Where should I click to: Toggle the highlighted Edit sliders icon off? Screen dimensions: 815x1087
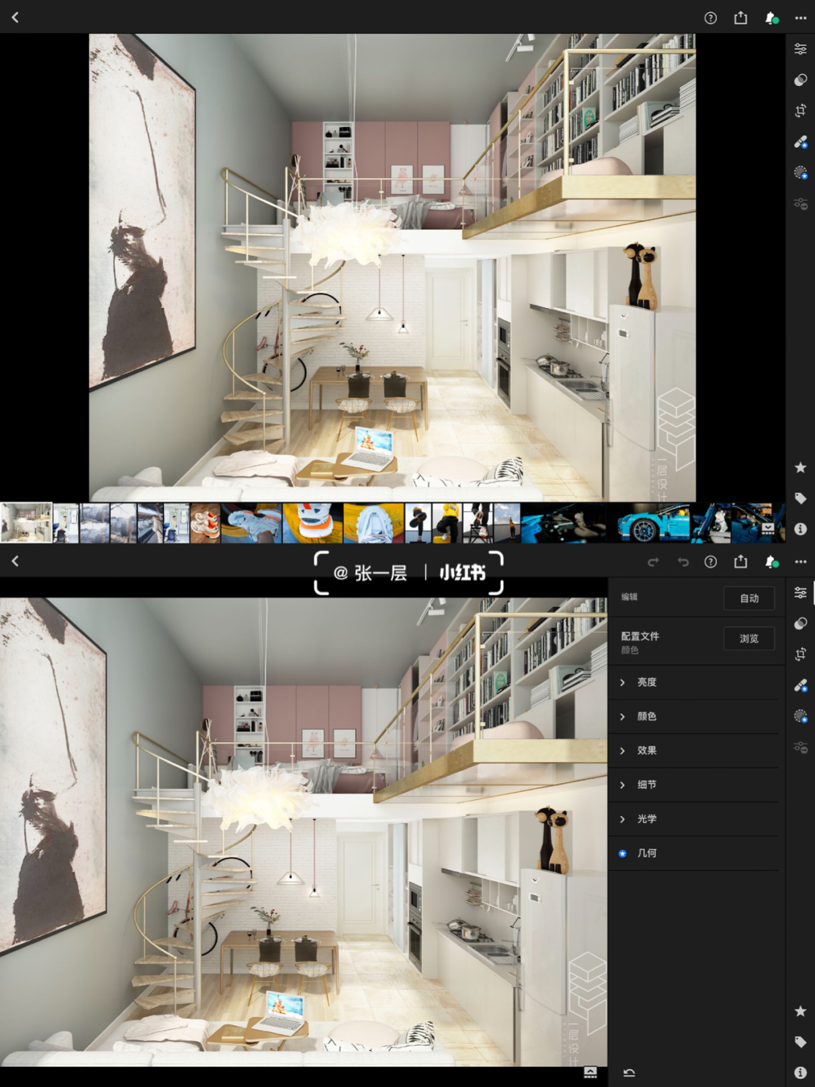click(x=801, y=593)
